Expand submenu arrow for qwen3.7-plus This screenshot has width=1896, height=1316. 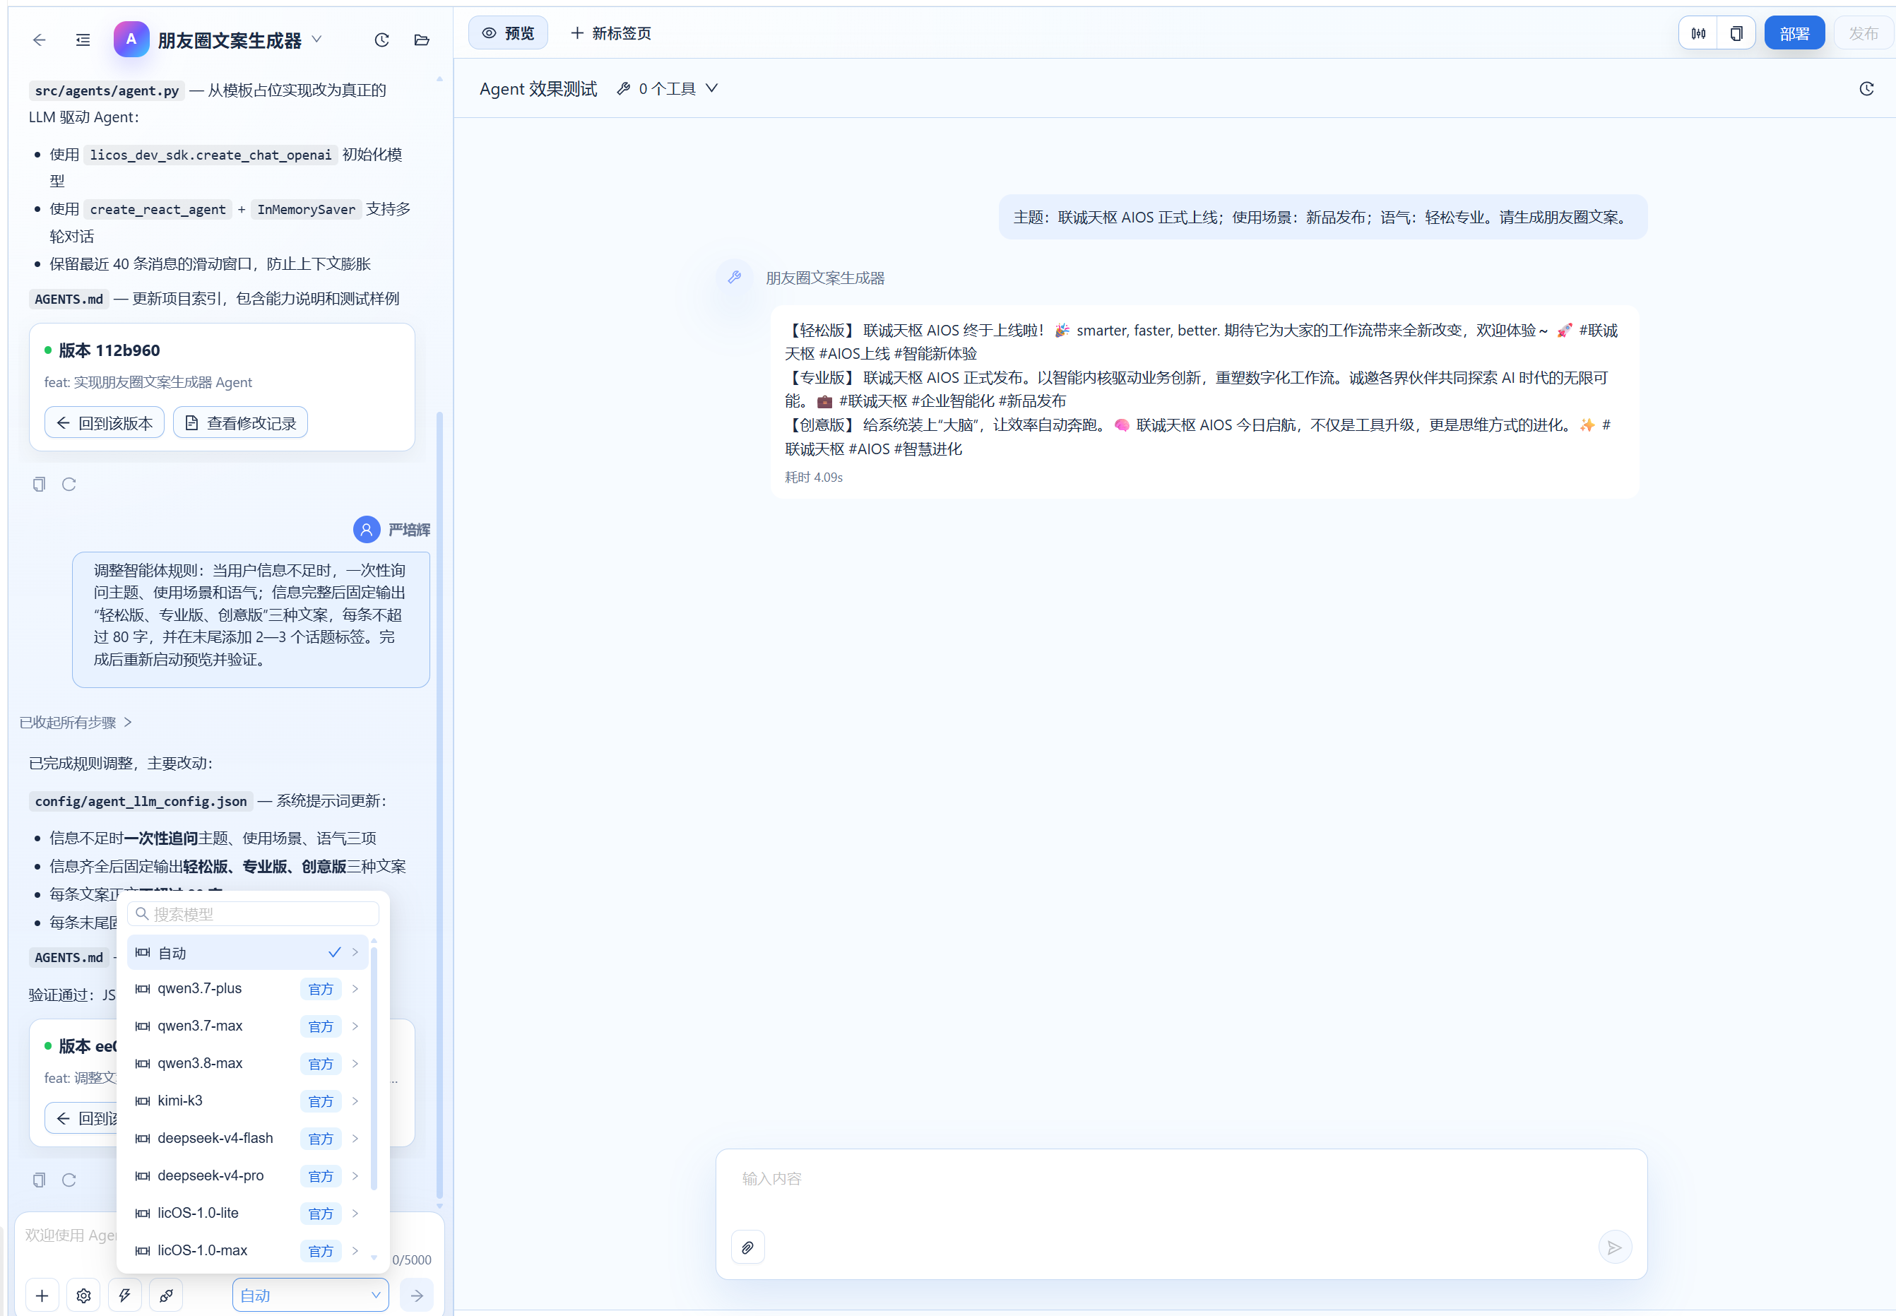355,989
